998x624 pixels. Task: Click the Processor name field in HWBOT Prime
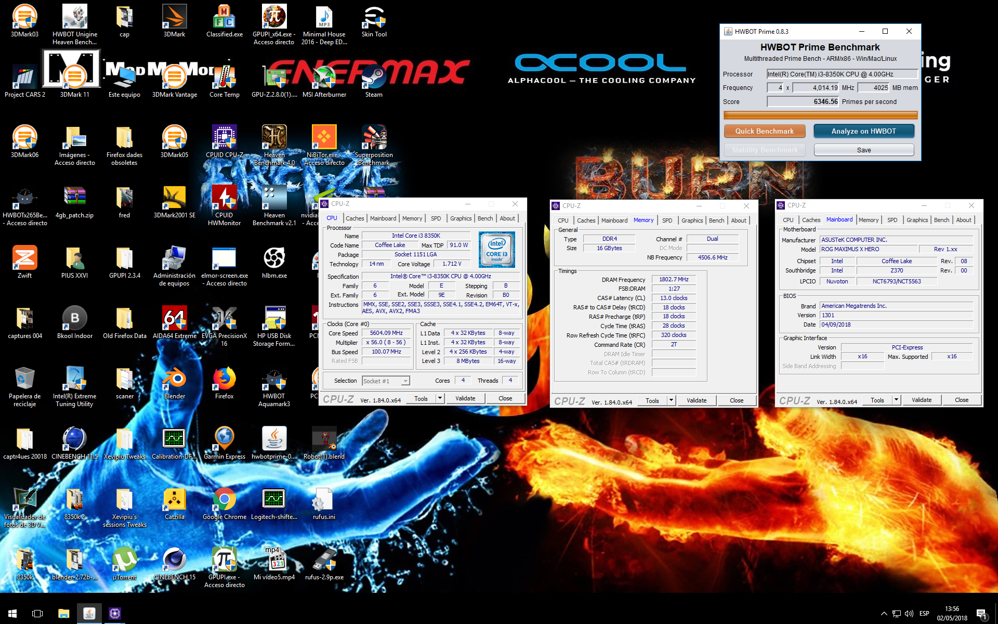point(842,74)
